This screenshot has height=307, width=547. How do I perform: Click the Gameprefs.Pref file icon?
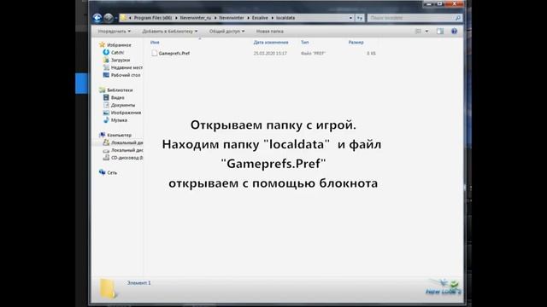154,53
